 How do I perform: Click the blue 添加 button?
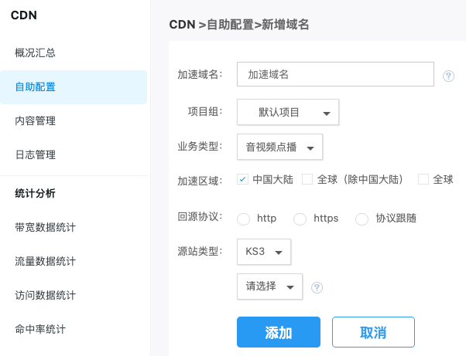[279, 333]
